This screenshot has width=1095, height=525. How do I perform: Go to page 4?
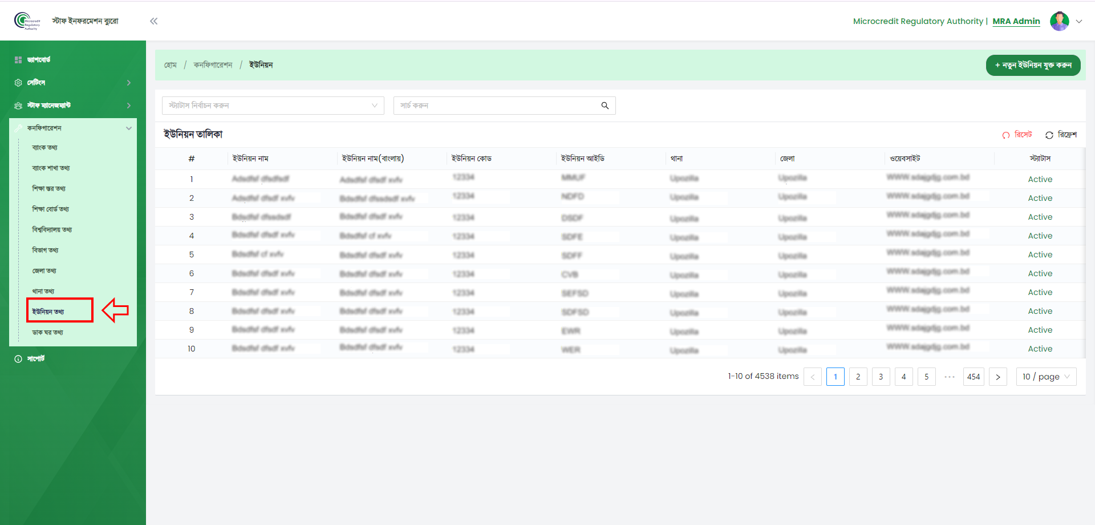point(904,377)
